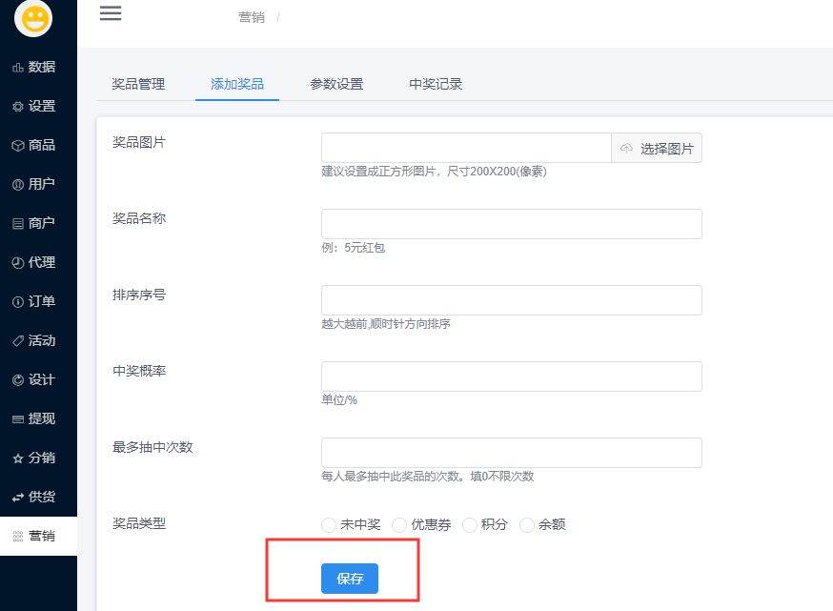Focus the 排序序号 input field

512,300
